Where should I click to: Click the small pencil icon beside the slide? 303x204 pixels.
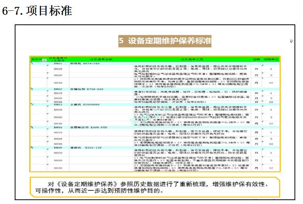291,41
